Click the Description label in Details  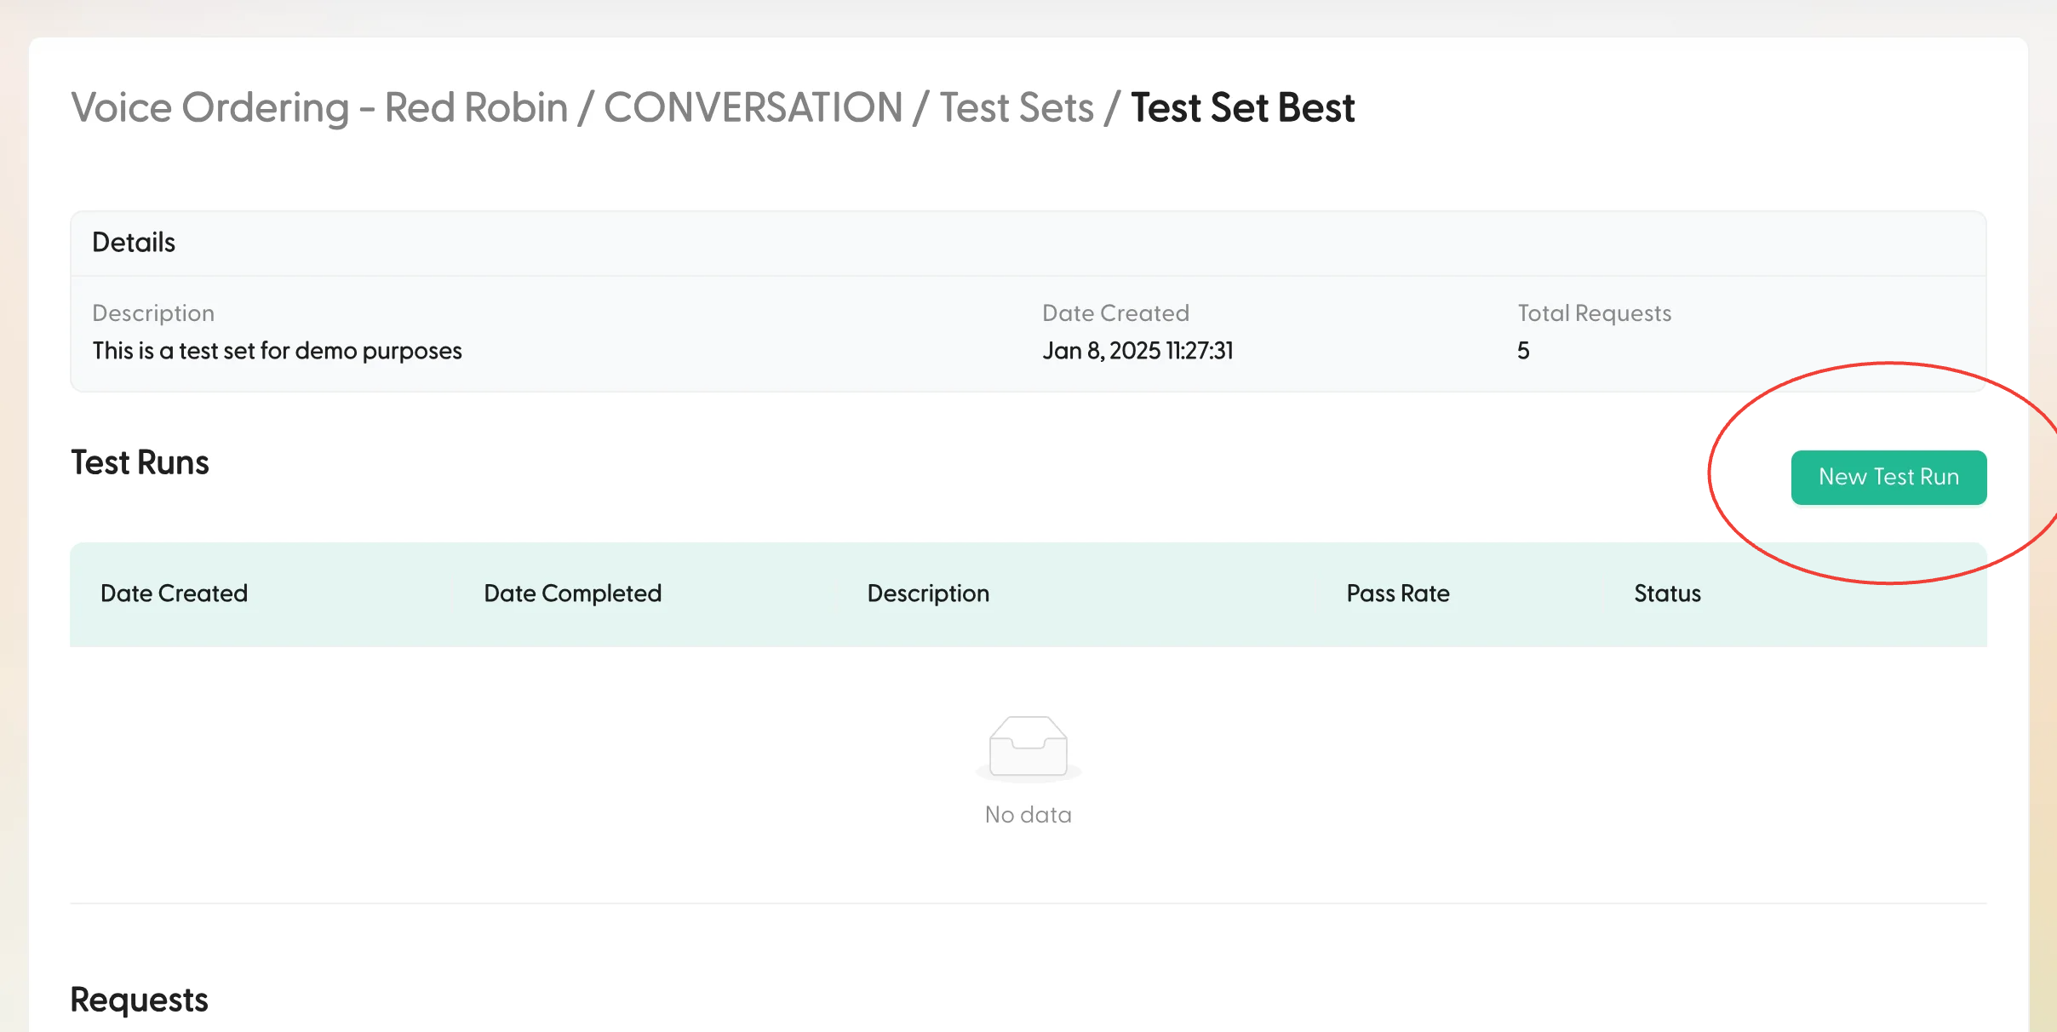pyautogui.click(x=153, y=313)
